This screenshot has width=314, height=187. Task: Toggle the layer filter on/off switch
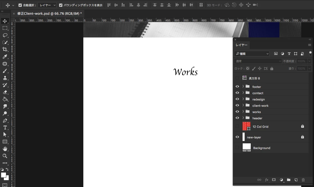pos(310,53)
